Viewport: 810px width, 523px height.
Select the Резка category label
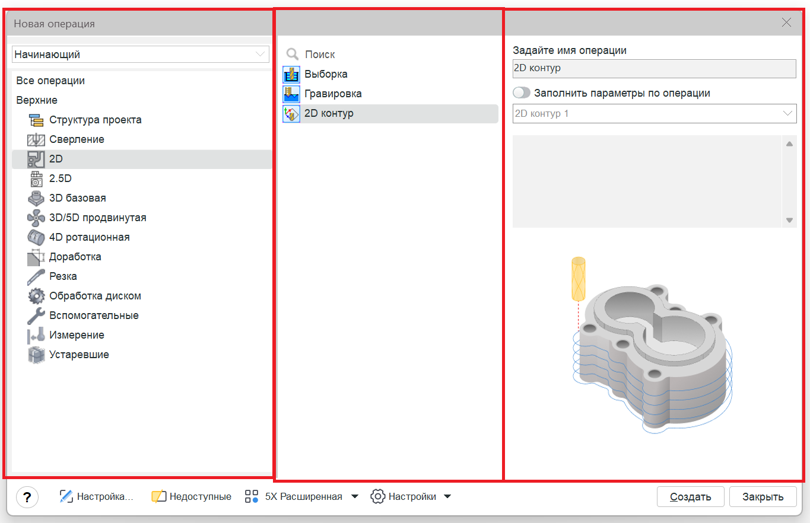(x=63, y=276)
